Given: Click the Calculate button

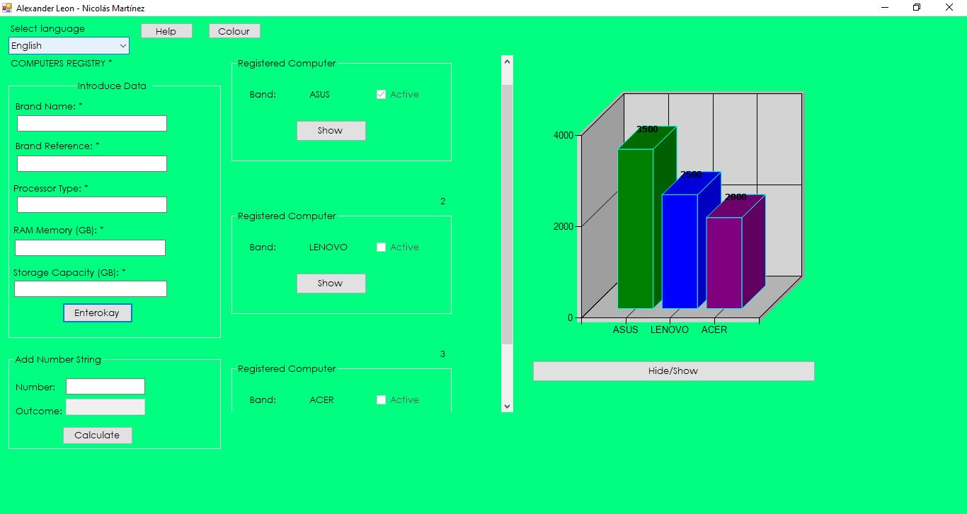Looking at the screenshot, I should tap(98, 436).
